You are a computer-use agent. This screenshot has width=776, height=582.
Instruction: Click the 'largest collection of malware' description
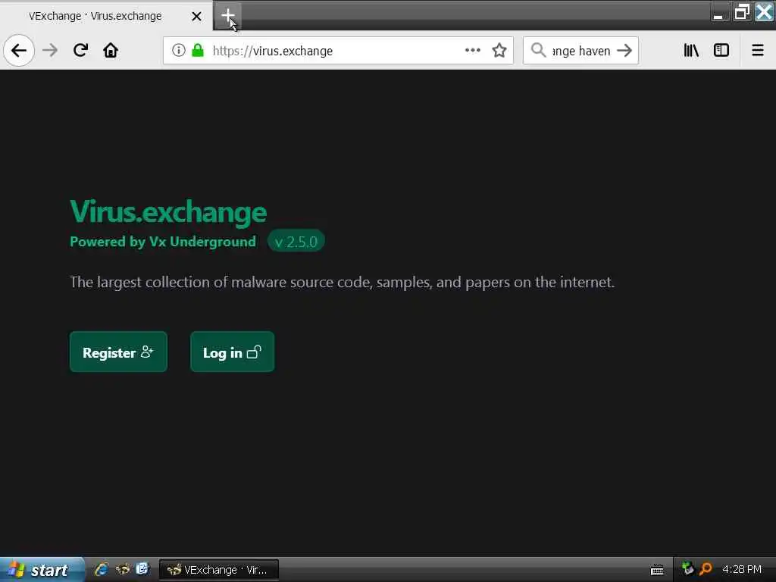pyautogui.click(x=342, y=282)
